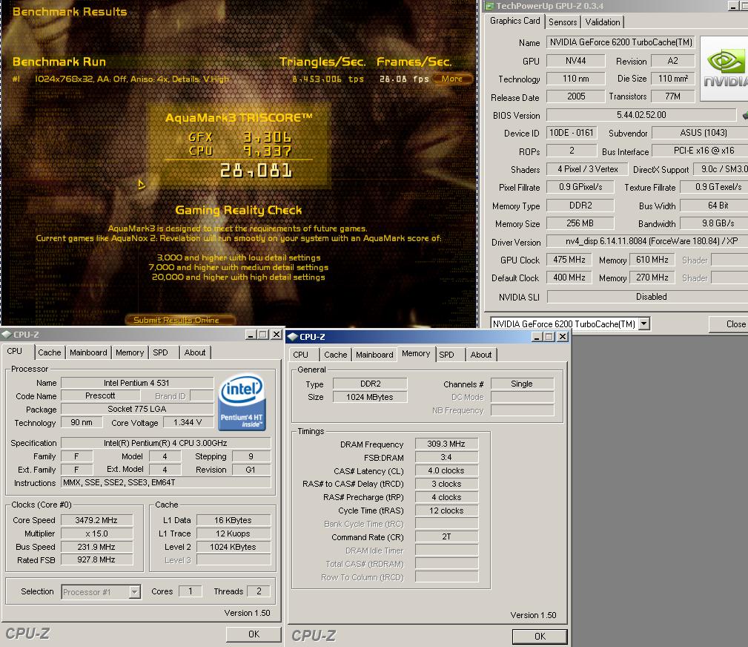Open Memory tab in left CPU-Z window
The width and height of the screenshot is (748, 647).
click(130, 352)
